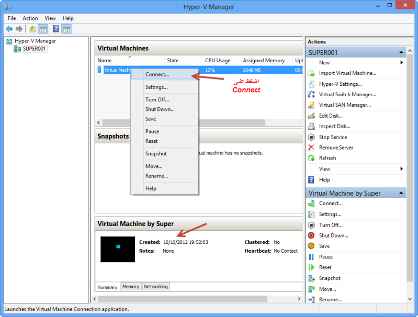418x317 pixels.
Task: Click the Actions pane scroll down arrow
Action: 410,299
